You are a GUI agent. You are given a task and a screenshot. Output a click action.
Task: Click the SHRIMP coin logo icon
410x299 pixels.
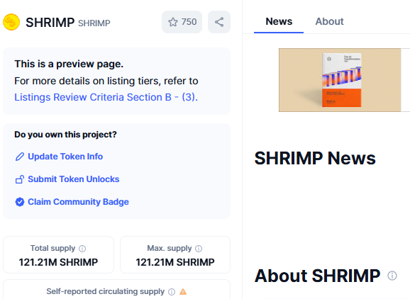click(x=11, y=22)
